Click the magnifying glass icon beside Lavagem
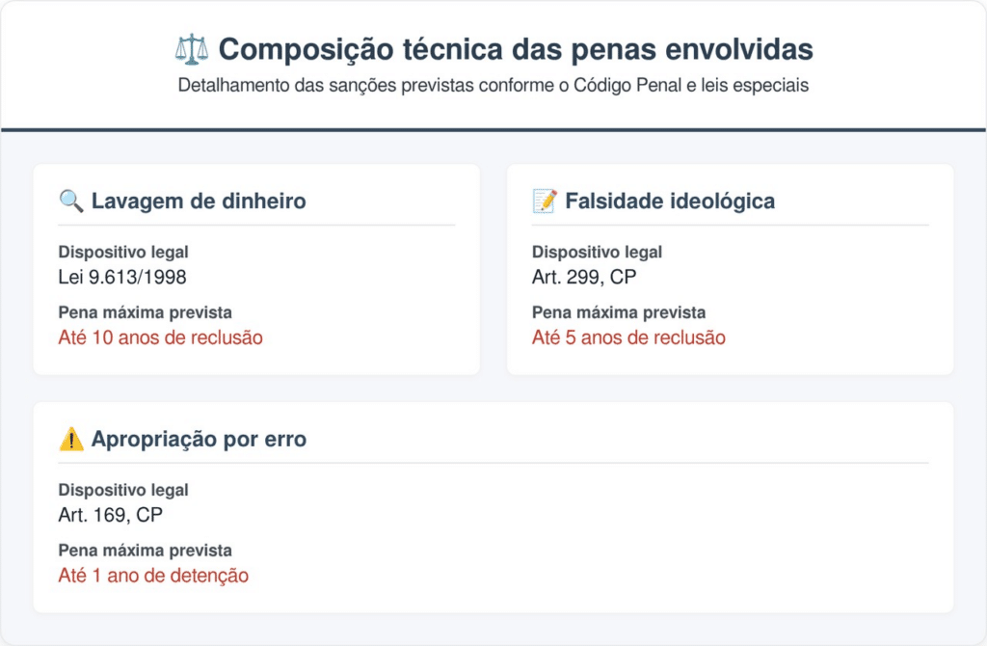This screenshot has height=646, width=987. point(71,201)
